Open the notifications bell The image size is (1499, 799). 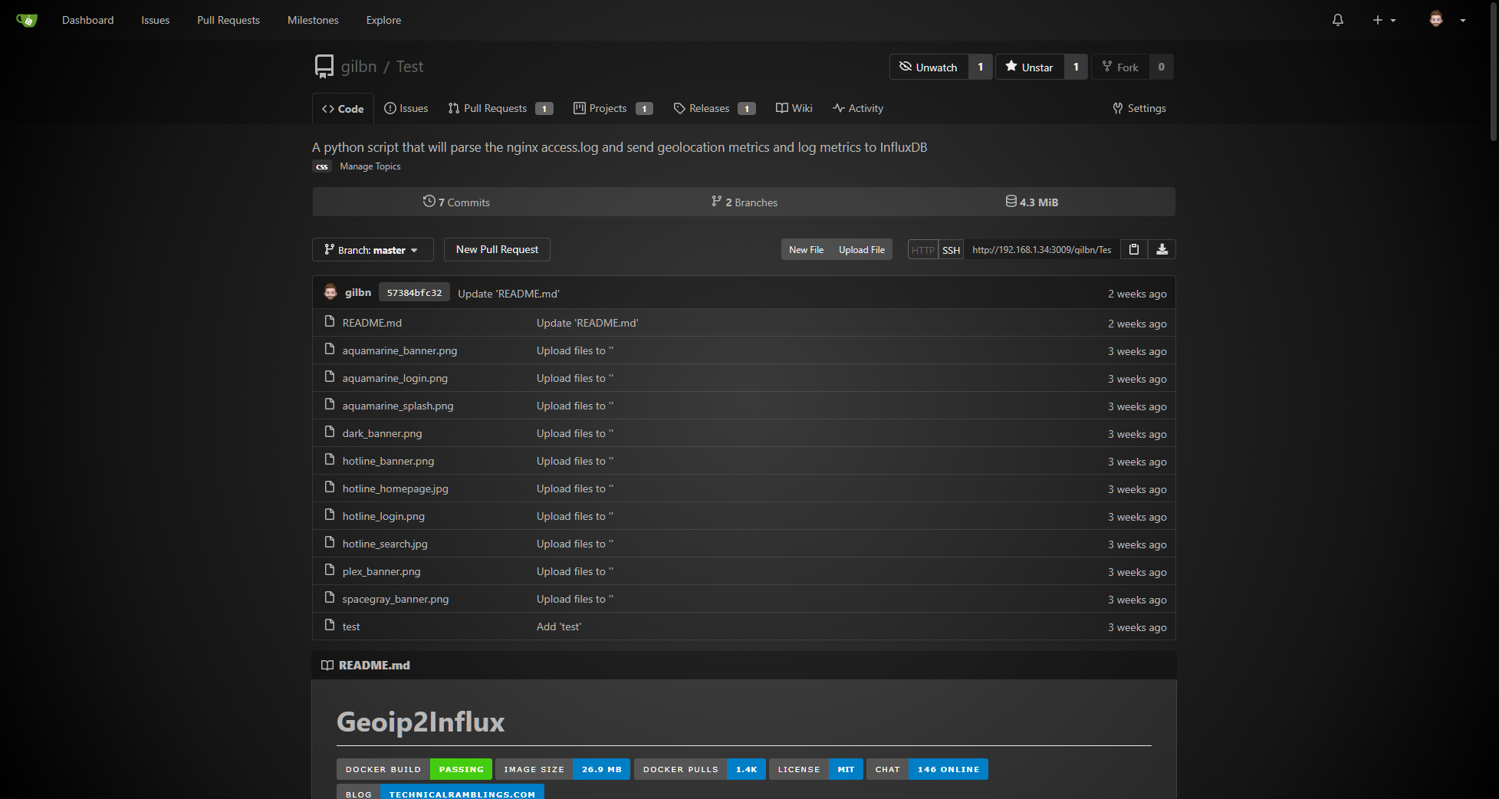(1337, 20)
